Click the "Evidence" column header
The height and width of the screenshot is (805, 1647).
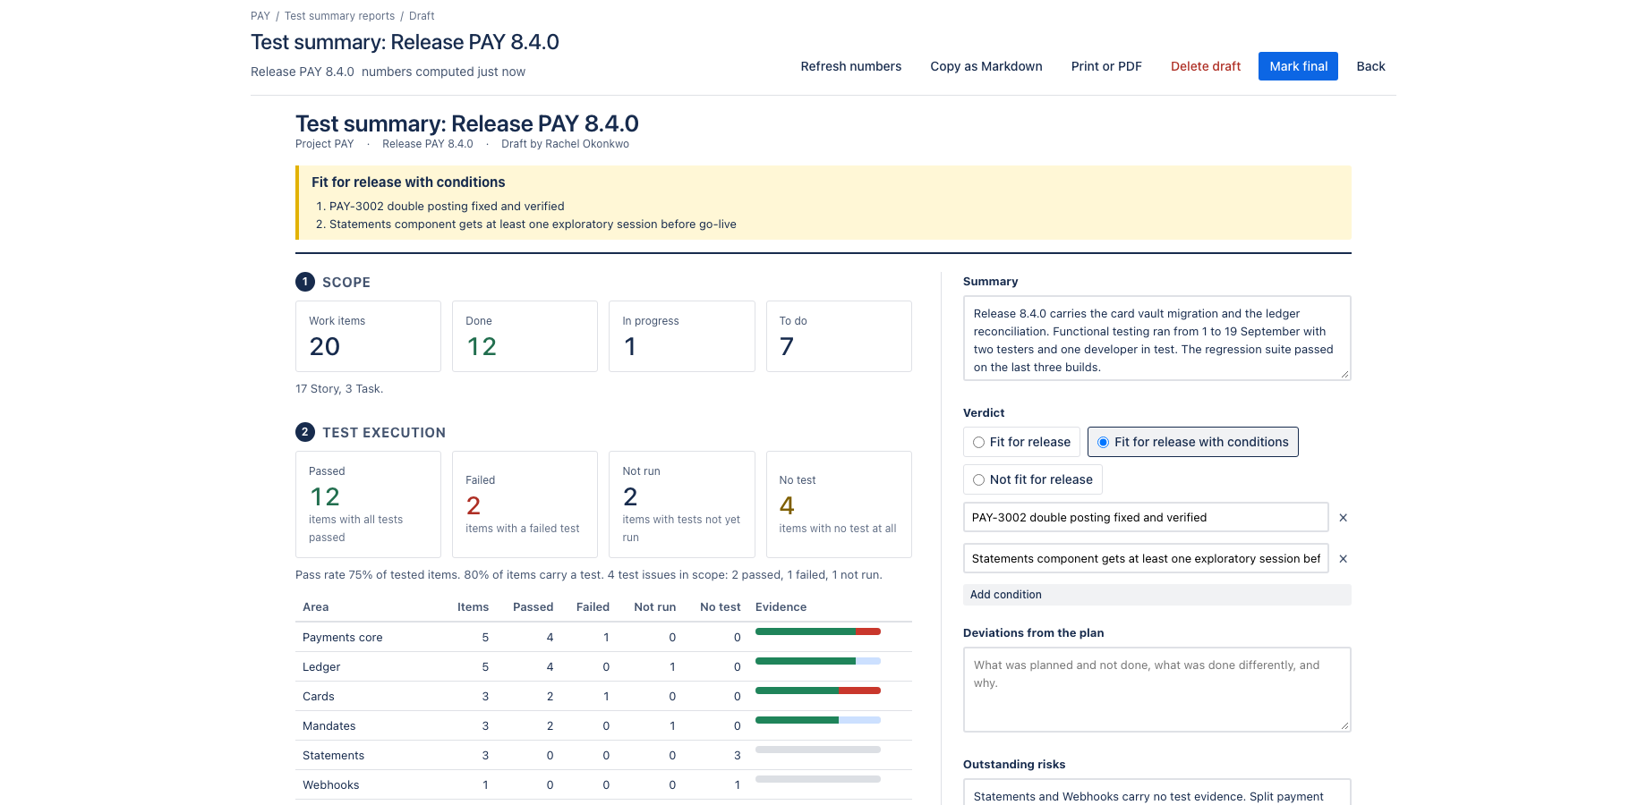point(781,606)
